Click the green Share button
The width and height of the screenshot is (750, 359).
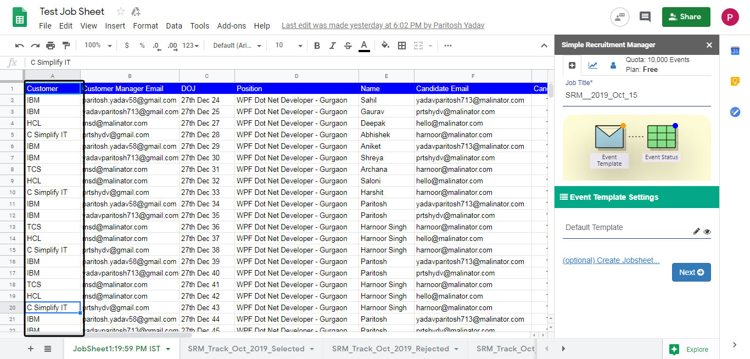click(x=686, y=17)
